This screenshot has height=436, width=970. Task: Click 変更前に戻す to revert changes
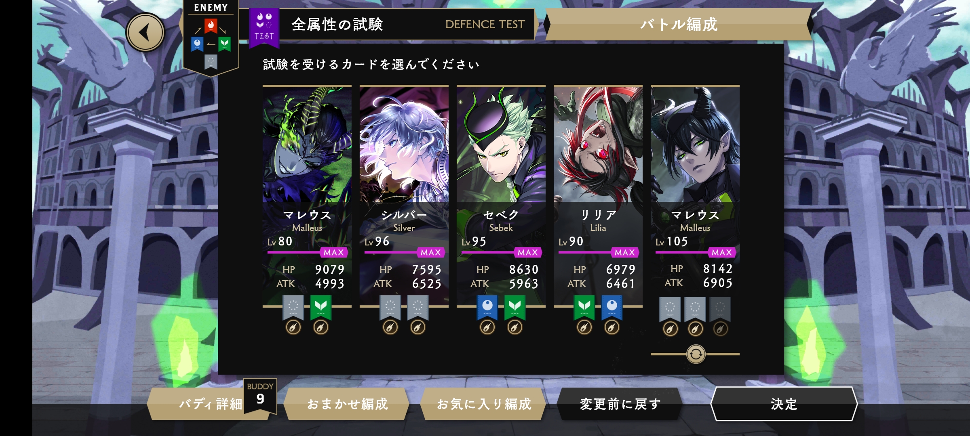(620, 404)
